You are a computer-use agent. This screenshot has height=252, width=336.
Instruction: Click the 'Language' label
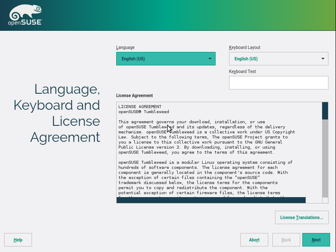coord(125,47)
